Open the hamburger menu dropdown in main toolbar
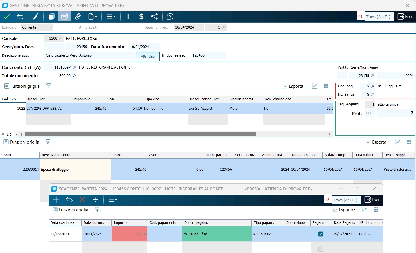Viewport: 416px width, 253px height. 111,17
